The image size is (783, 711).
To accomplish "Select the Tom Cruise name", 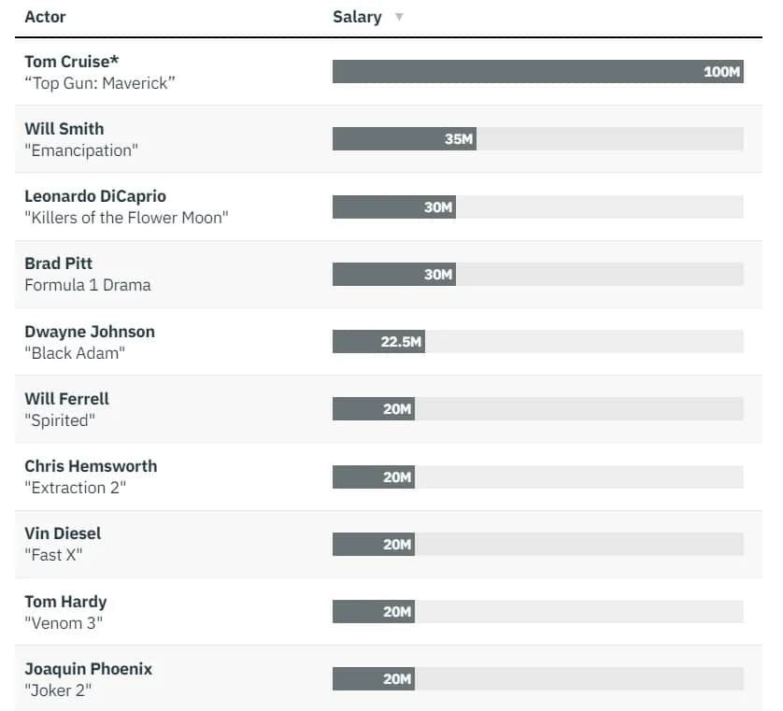I will (x=71, y=62).
